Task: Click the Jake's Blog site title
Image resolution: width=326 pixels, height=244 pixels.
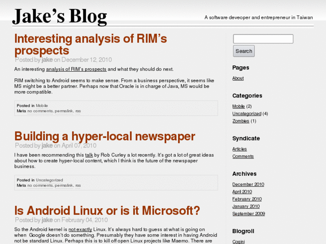Action: [x=60, y=17]
